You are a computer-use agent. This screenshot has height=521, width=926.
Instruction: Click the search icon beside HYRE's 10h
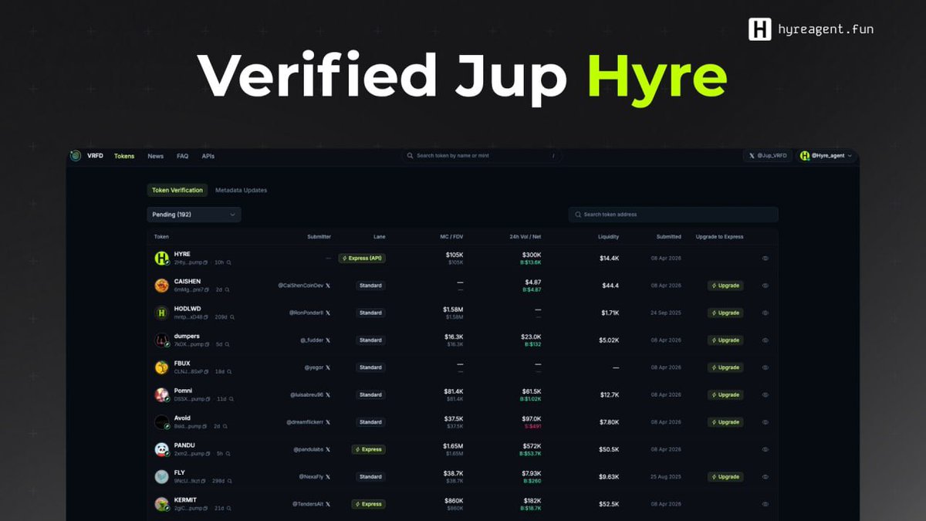tap(228, 262)
